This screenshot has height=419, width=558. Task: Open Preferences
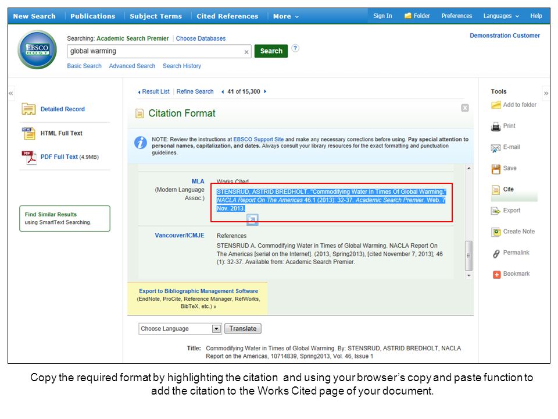click(x=457, y=16)
